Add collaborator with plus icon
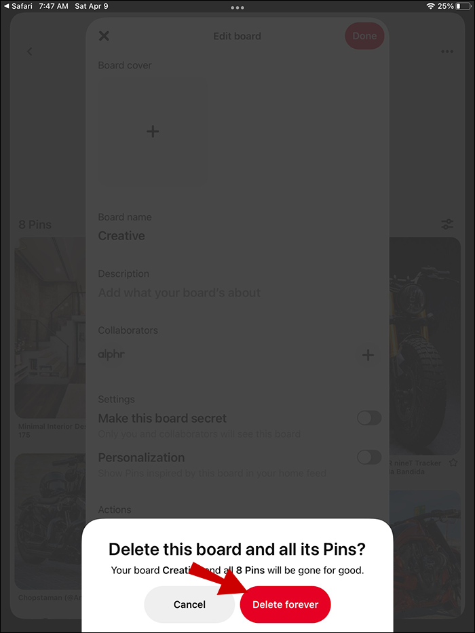 [x=368, y=356]
